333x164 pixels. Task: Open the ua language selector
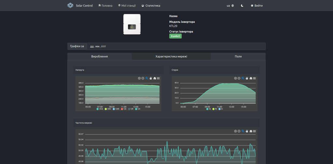point(230,6)
